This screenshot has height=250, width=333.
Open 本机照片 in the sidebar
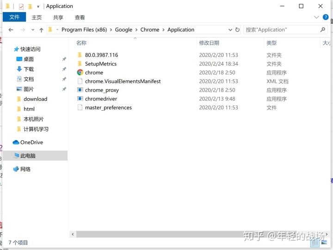click(x=33, y=119)
